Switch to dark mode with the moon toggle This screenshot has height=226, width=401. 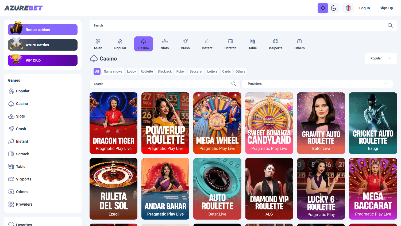click(333, 8)
